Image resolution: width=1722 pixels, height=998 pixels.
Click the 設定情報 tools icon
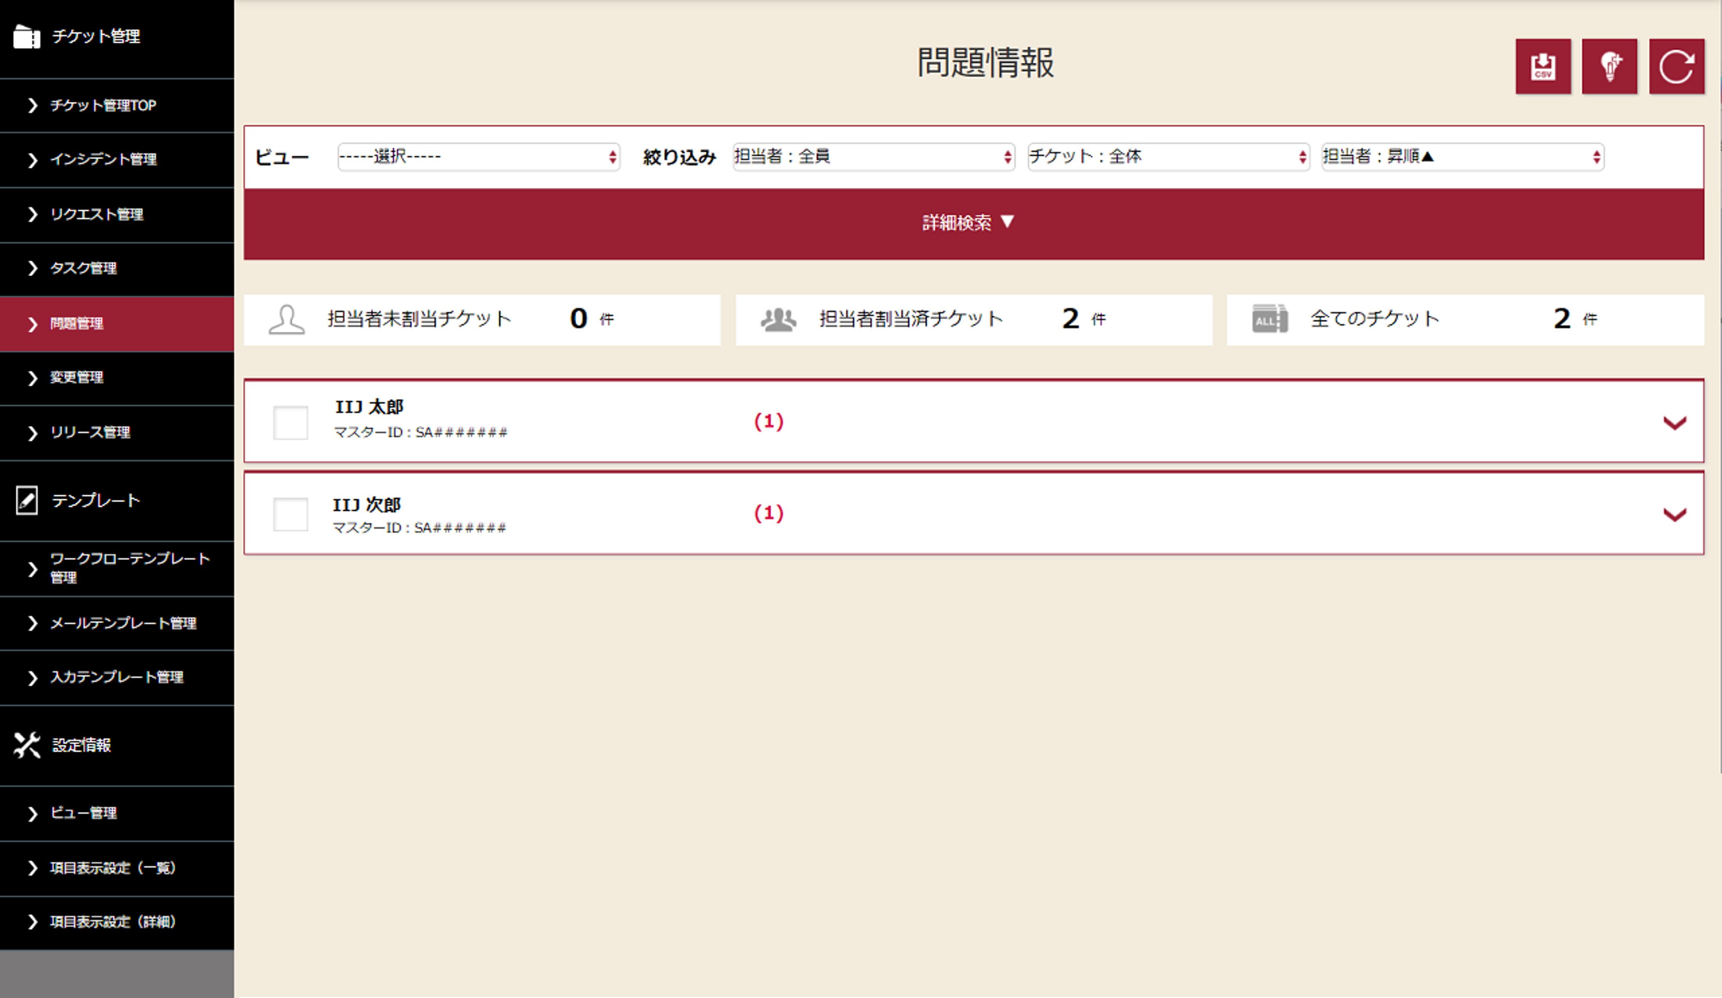(27, 744)
